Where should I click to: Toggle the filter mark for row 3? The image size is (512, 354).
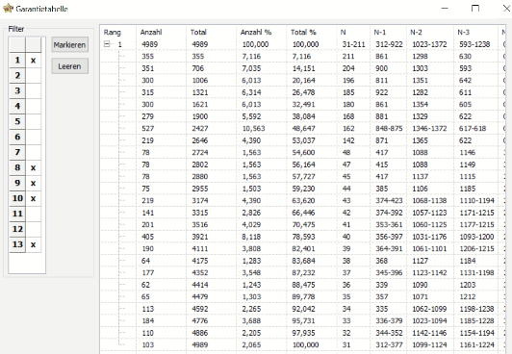[34, 91]
